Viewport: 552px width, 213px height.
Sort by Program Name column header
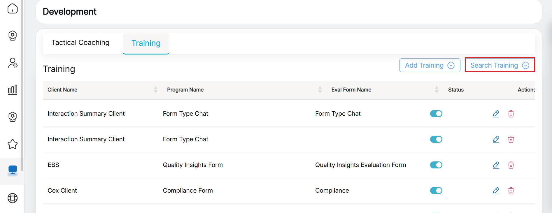(320, 90)
